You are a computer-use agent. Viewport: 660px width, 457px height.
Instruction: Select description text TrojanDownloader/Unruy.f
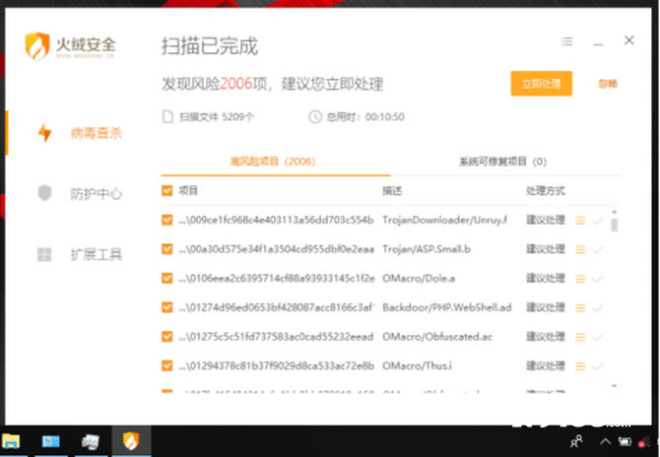(x=445, y=220)
